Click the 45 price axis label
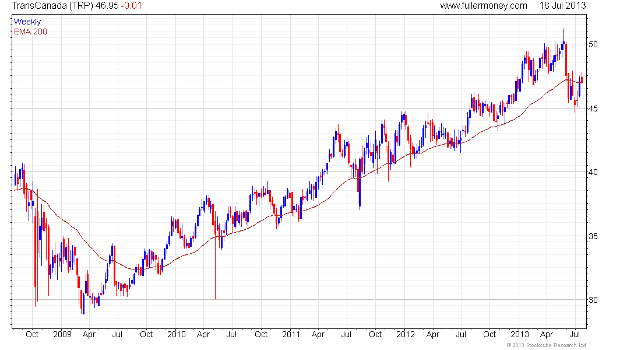 [x=593, y=108]
